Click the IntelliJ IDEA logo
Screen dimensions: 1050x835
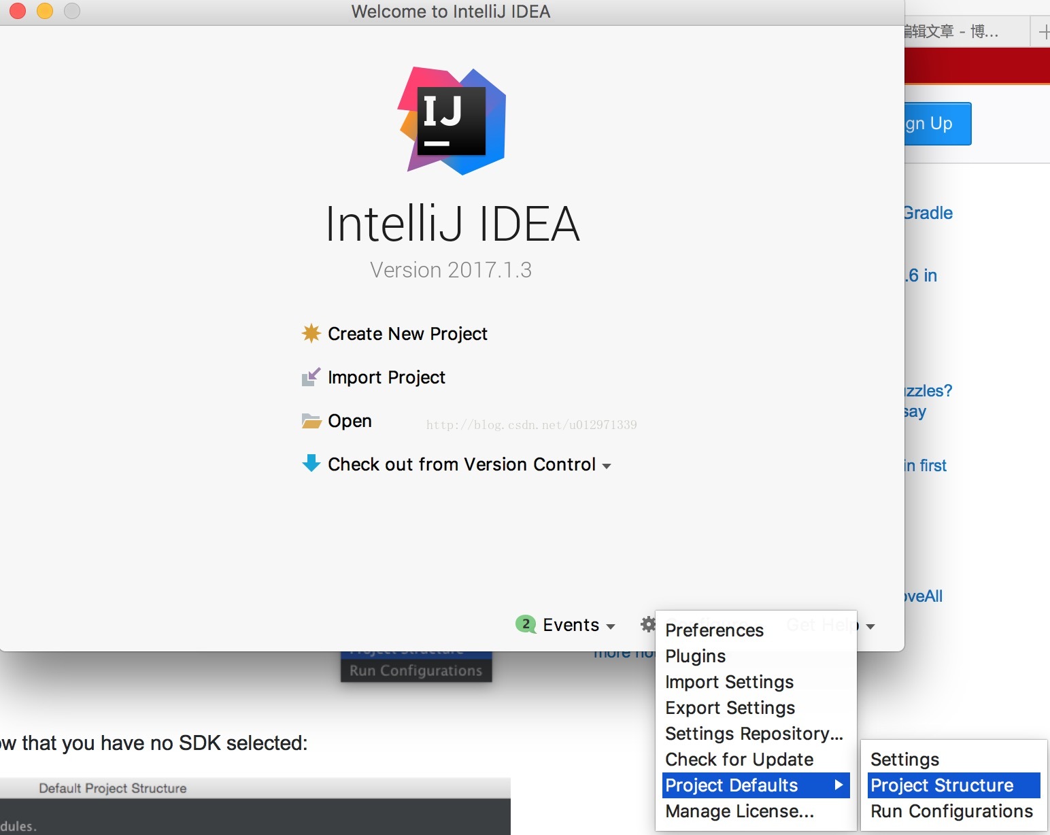click(x=452, y=121)
